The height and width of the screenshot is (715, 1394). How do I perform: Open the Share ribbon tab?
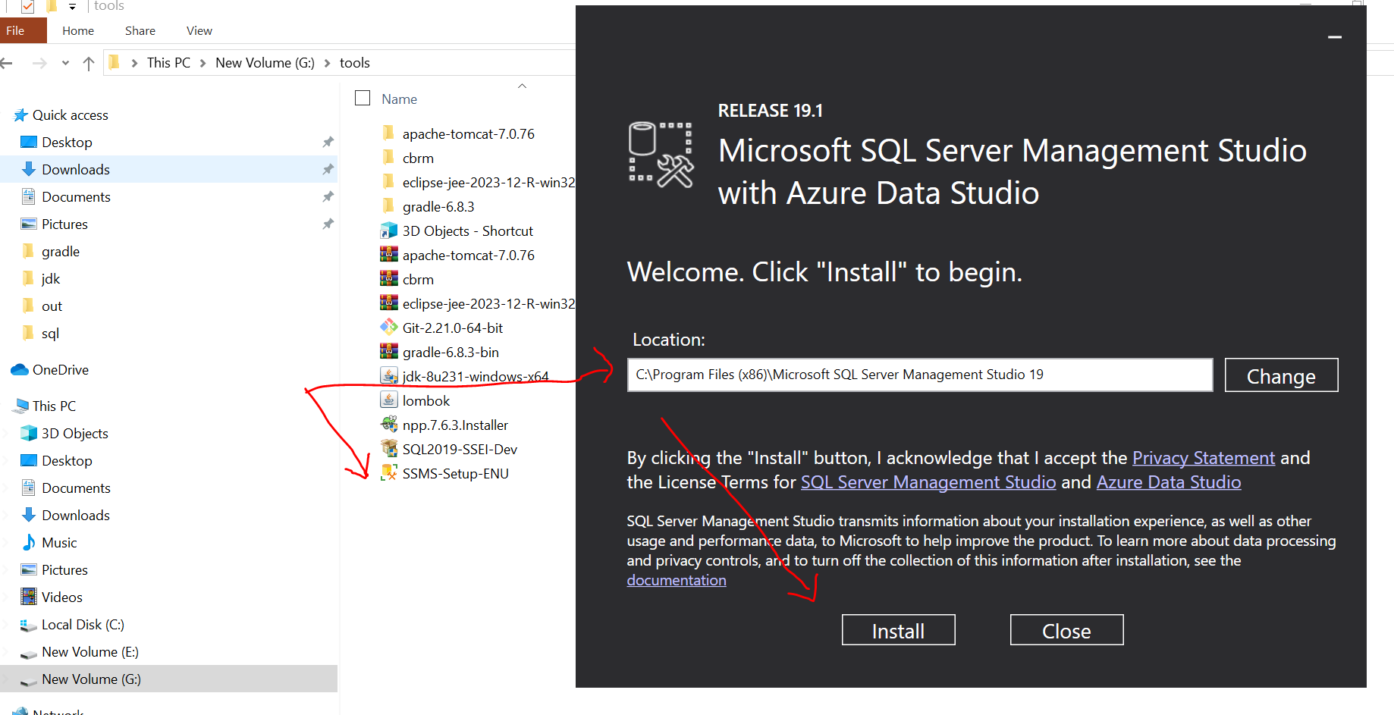tap(140, 30)
